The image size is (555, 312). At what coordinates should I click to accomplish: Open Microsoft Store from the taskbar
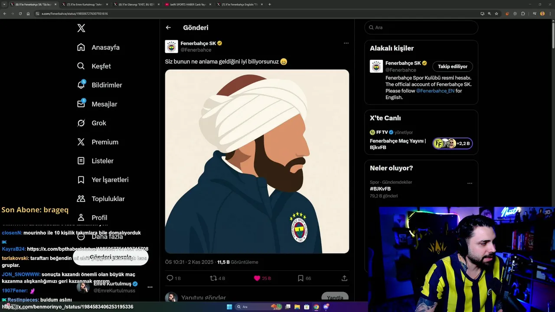[307, 307]
